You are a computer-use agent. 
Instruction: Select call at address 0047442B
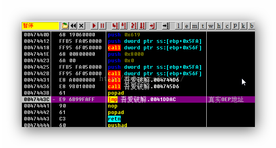coord(154,74)
